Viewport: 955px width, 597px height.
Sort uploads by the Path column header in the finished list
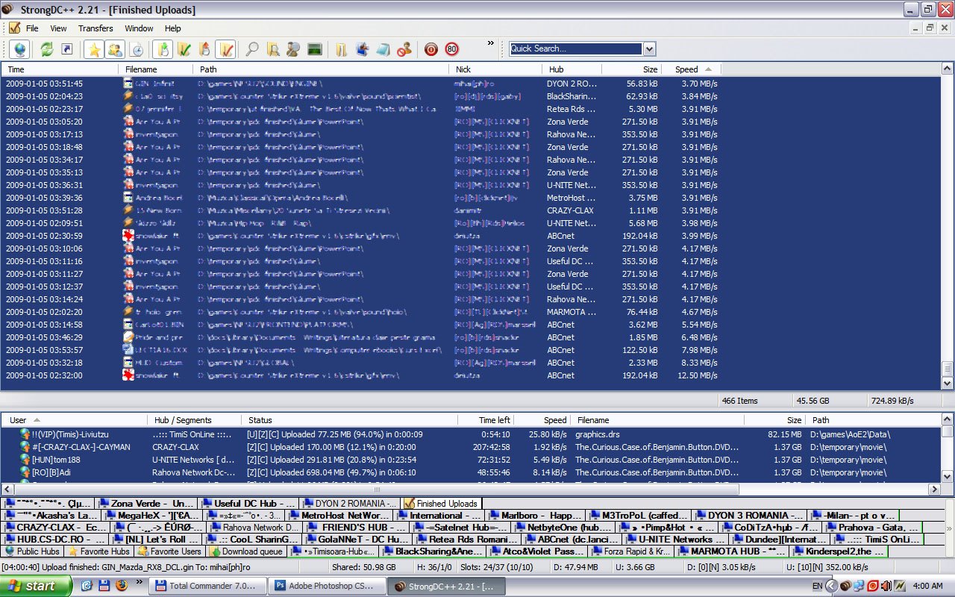(322, 69)
